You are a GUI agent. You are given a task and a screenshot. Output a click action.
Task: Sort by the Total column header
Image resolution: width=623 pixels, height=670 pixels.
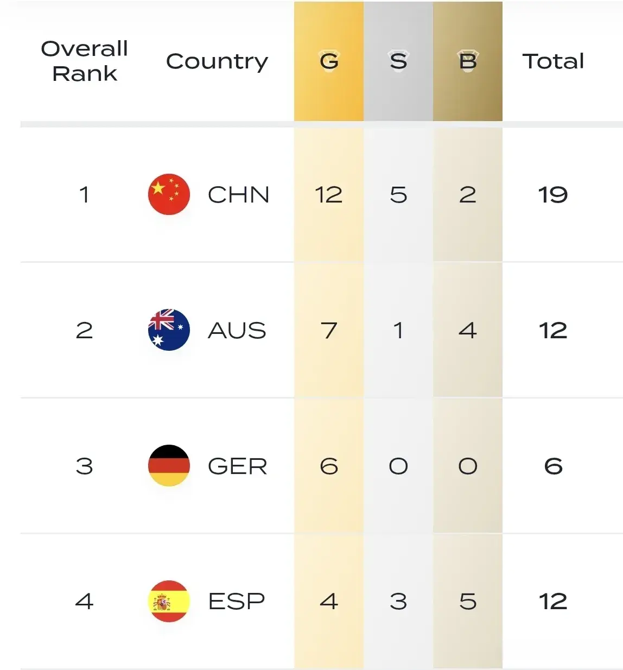coord(553,61)
